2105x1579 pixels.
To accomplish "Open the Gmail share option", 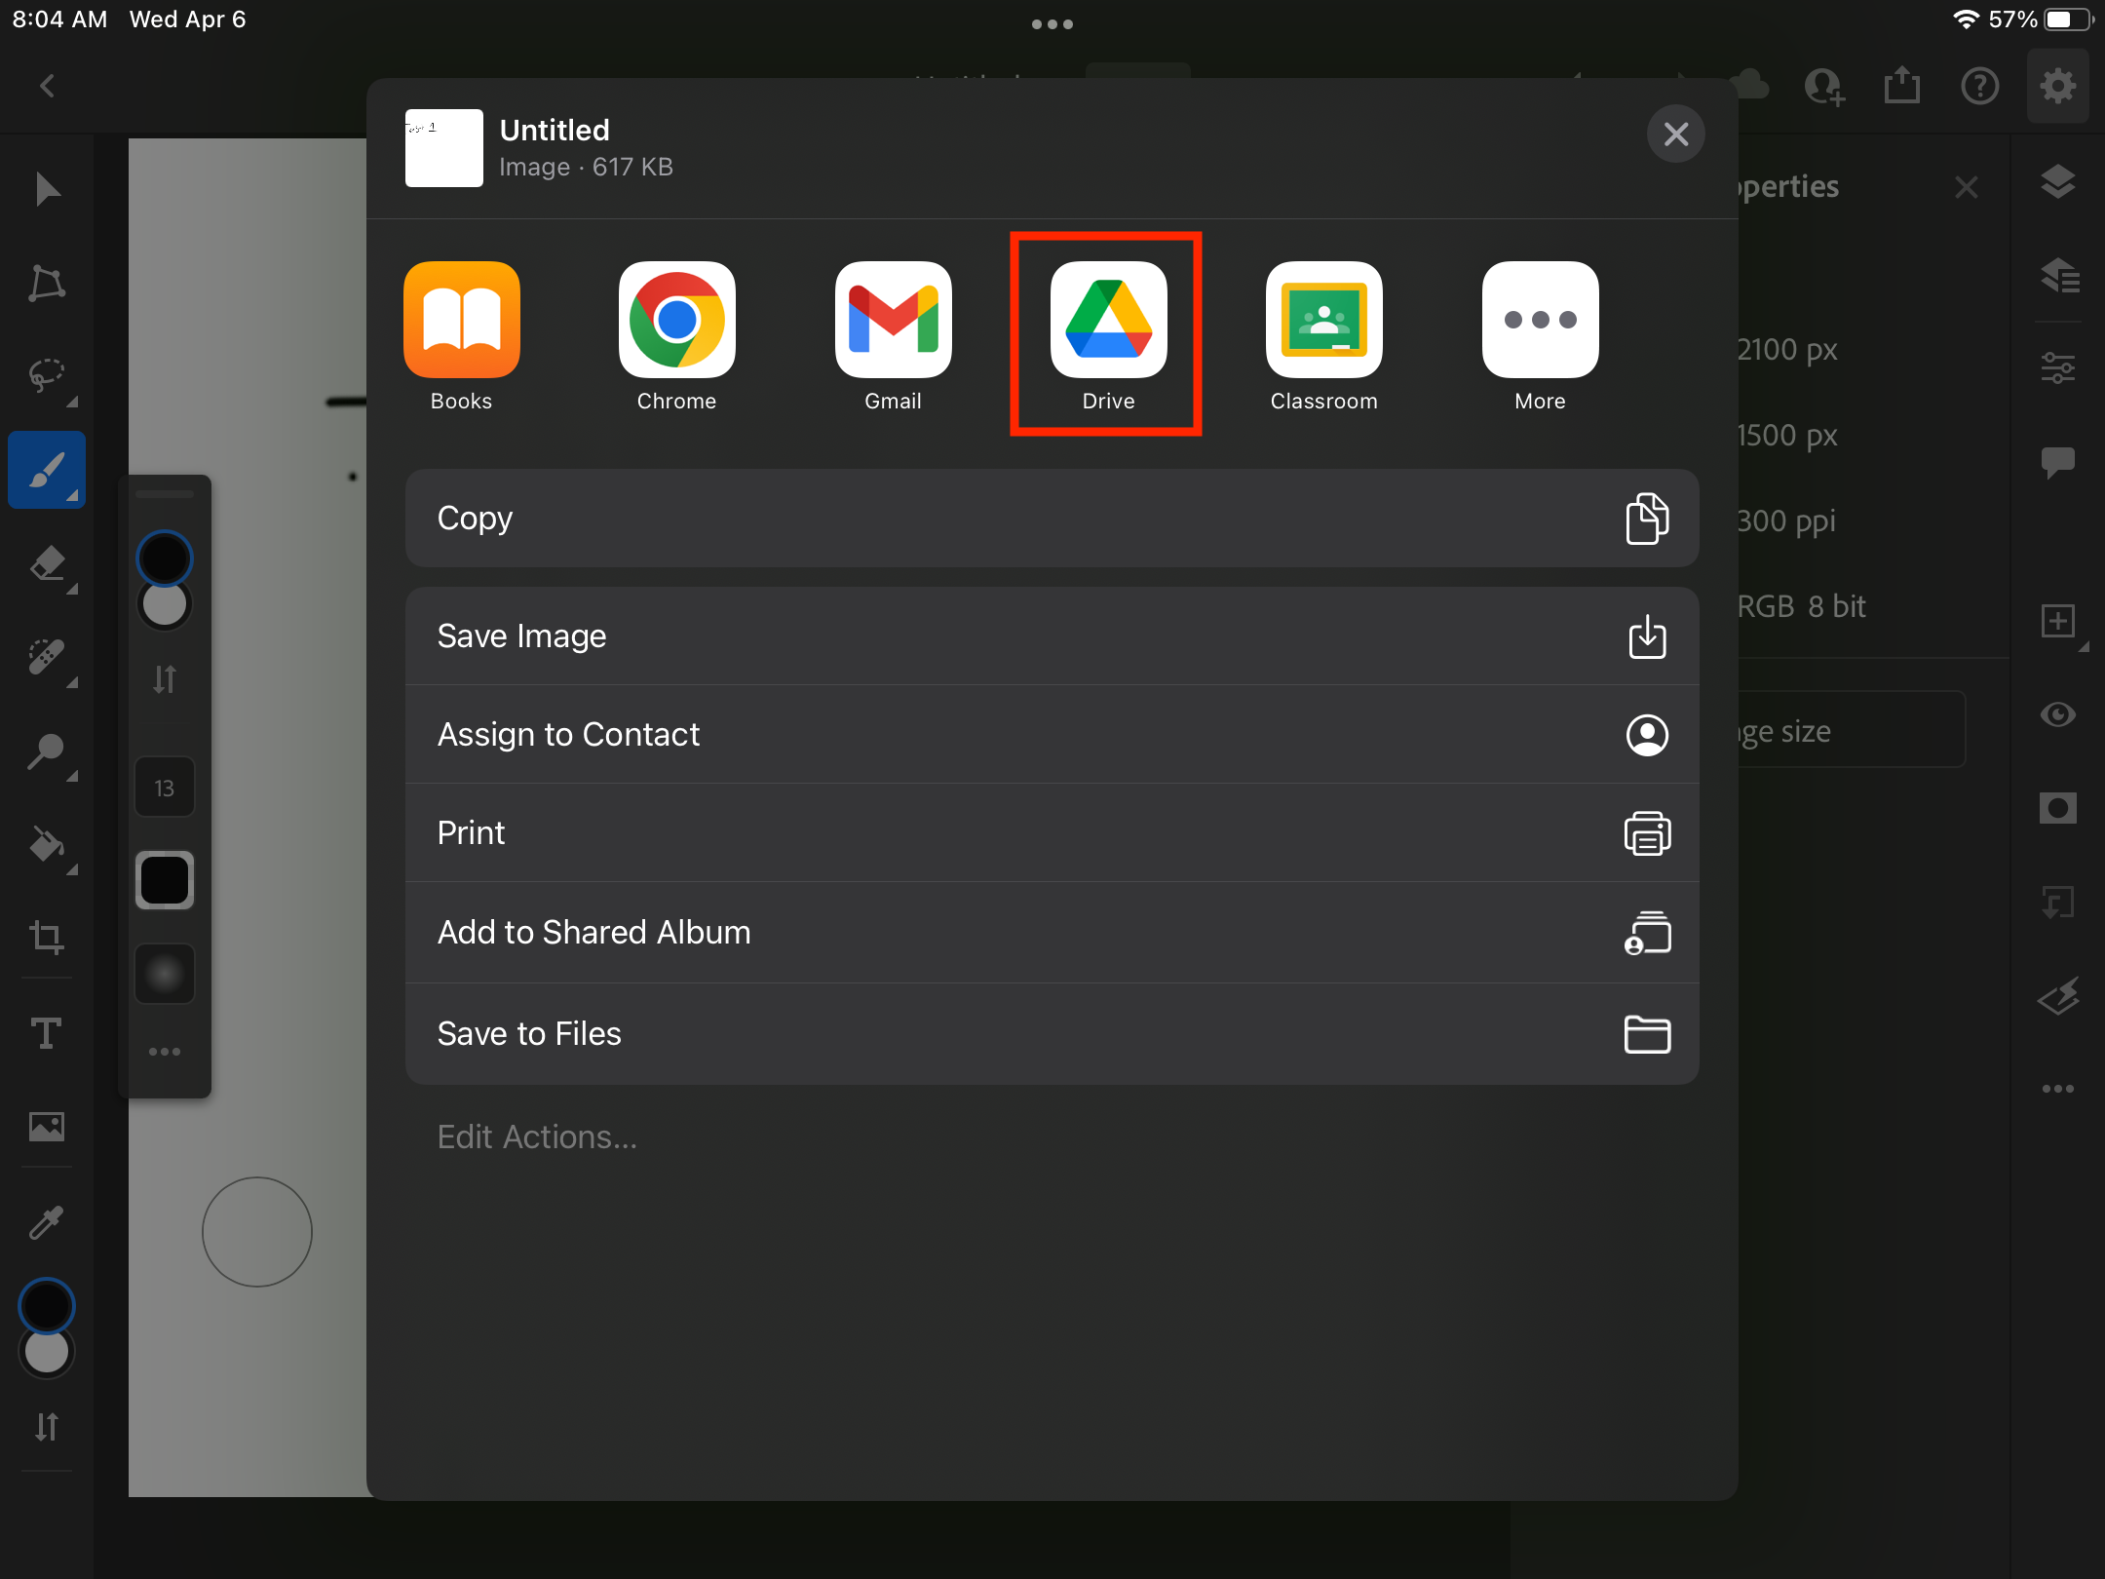I will click(x=893, y=322).
